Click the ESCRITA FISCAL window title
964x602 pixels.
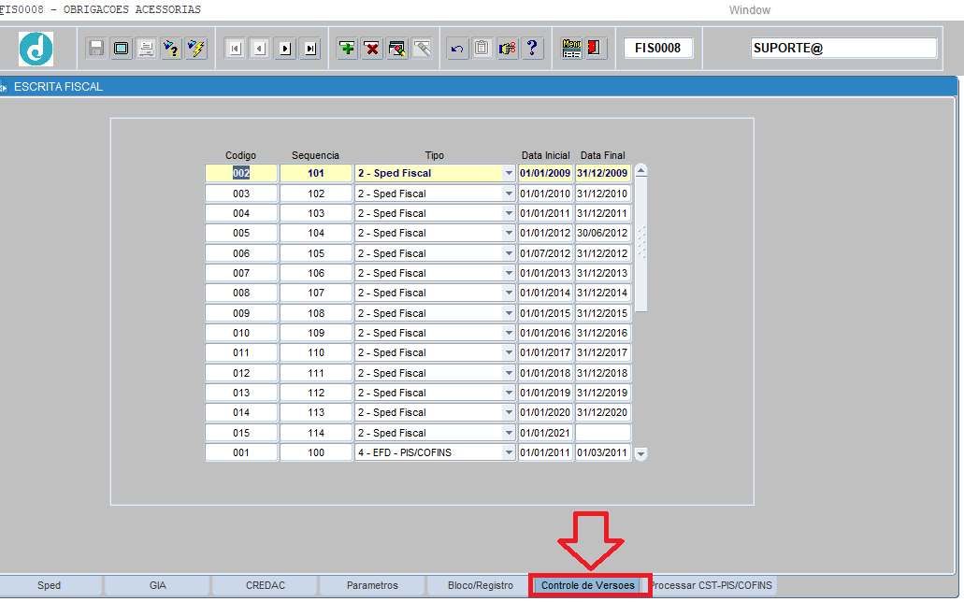[58, 87]
